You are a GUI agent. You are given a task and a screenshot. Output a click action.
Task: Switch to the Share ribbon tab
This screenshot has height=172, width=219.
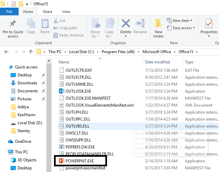(47, 12)
